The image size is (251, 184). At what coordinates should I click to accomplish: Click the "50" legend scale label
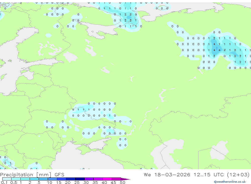tap(122, 182)
